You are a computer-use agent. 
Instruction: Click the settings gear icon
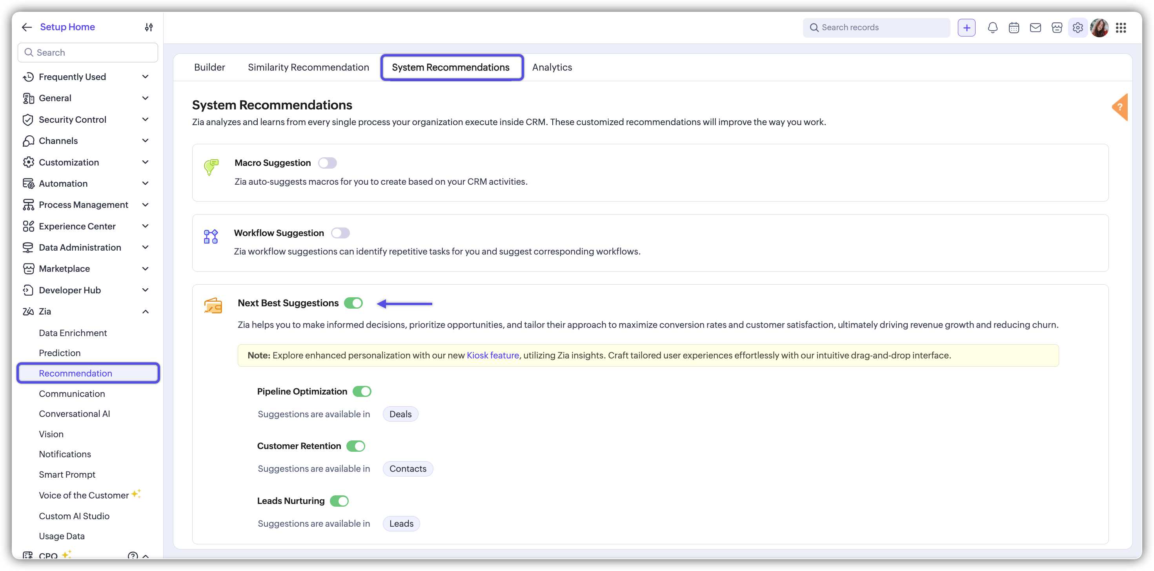pyautogui.click(x=1078, y=28)
